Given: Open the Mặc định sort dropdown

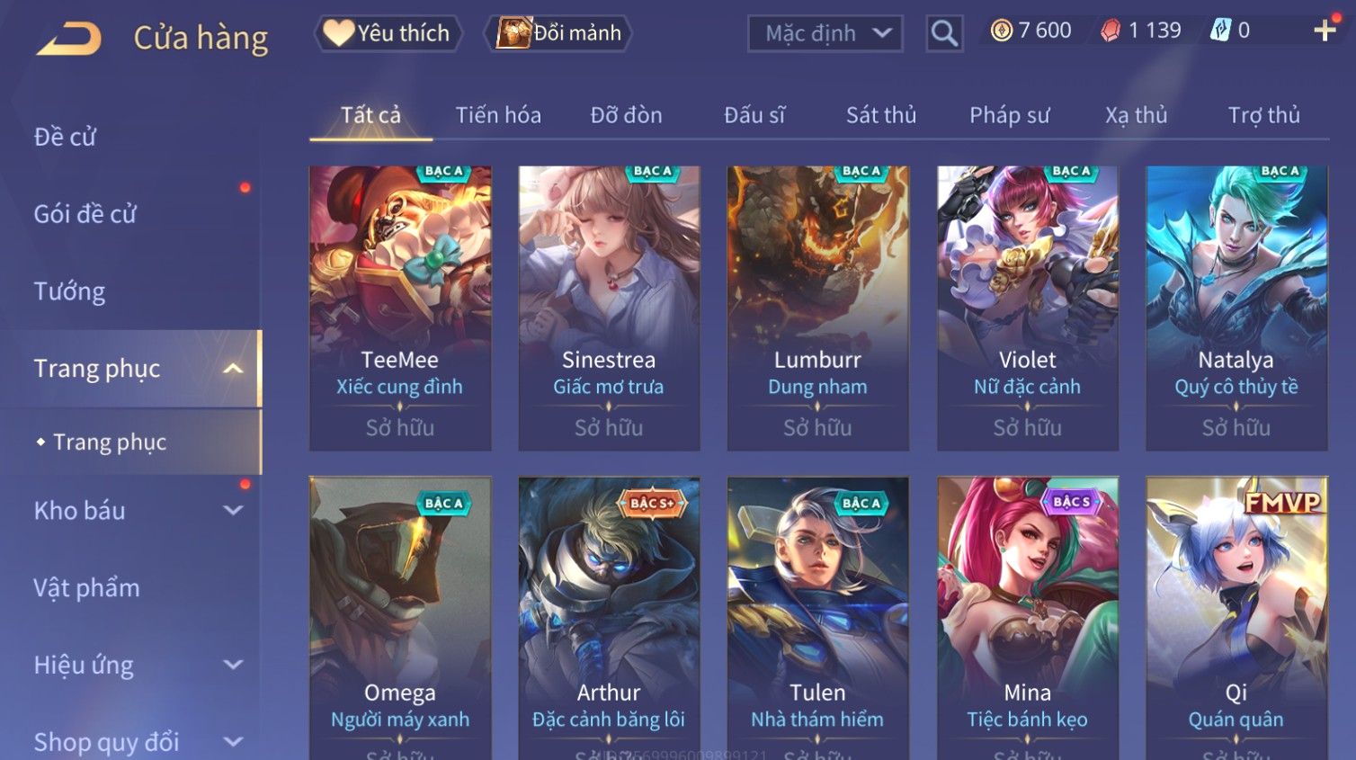Looking at the screenshot, I should pyautogui.click(x=825, y=34).
